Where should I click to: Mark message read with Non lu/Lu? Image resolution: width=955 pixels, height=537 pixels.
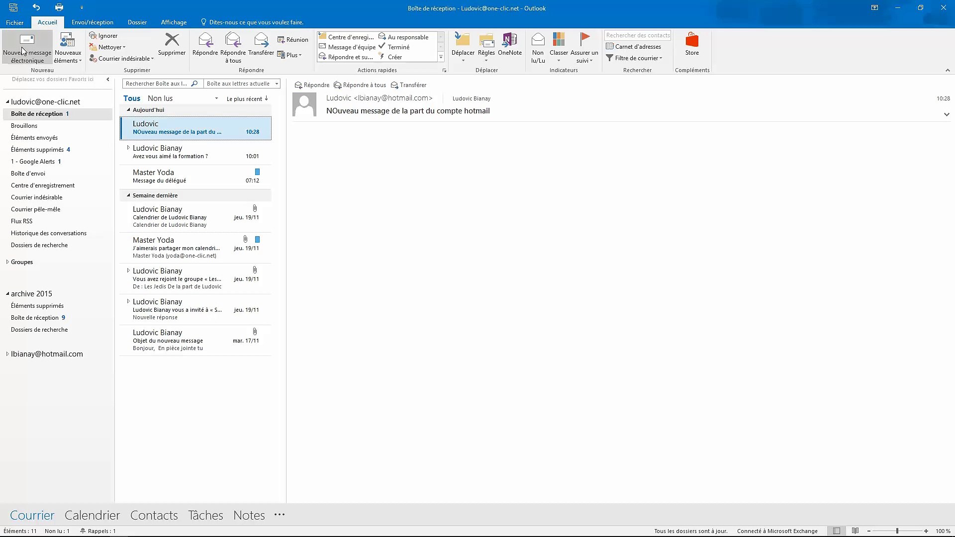coord(538,47)
